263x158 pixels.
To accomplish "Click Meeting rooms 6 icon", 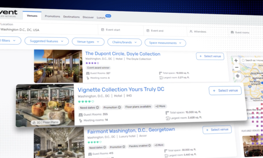I will point(88,78).
